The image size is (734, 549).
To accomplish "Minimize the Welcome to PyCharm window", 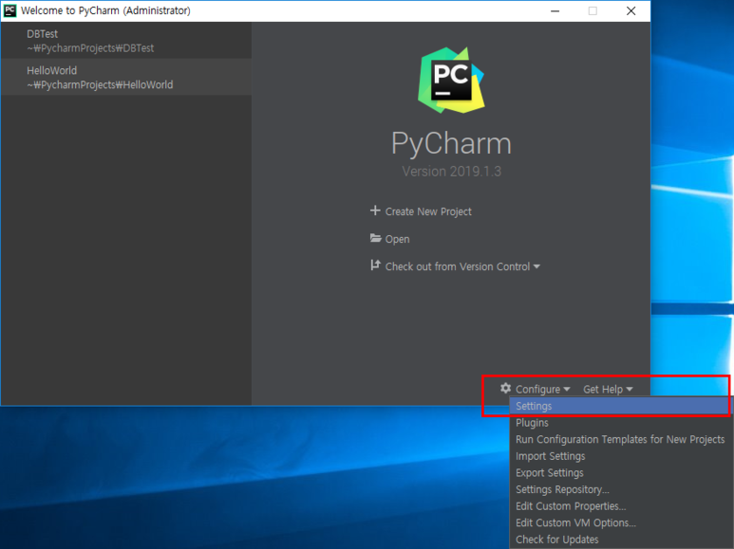I will 555,11.
